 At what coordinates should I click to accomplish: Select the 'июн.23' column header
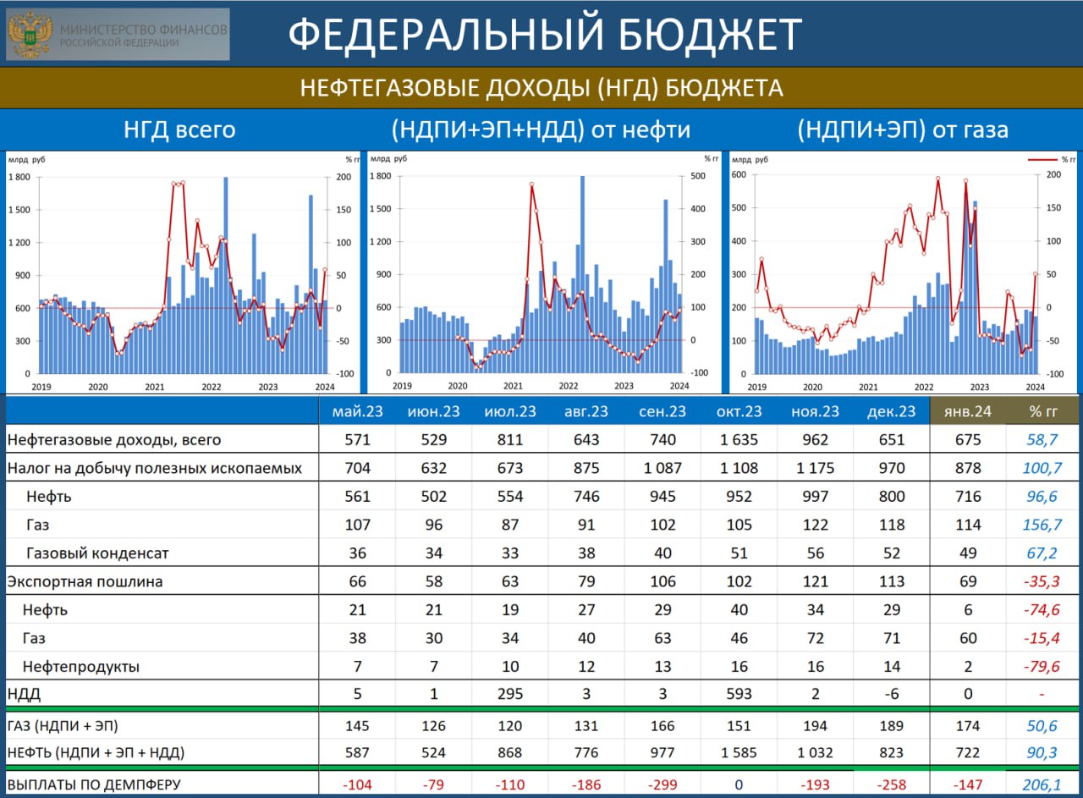coord(433,411)
